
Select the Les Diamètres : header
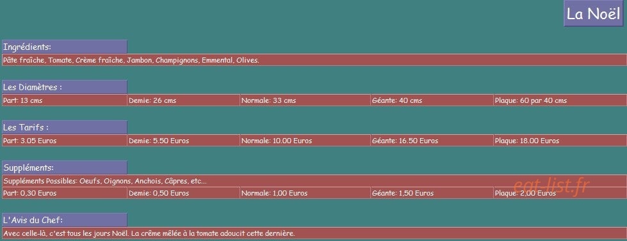click(x=65, y=87)
